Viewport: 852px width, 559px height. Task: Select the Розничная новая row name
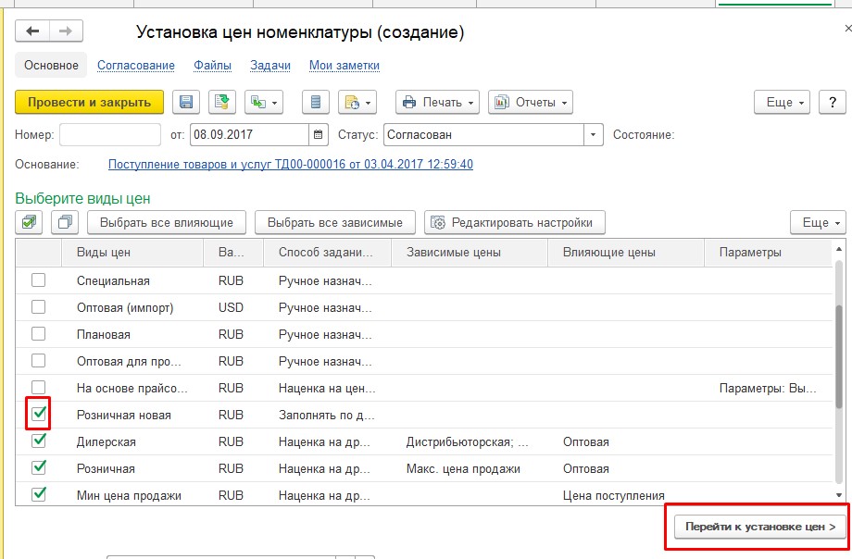coord(124,415)
